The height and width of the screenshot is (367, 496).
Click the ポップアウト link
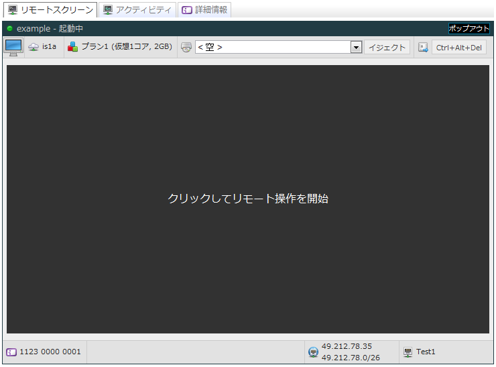pyautogui.click(x=469, y=29)
